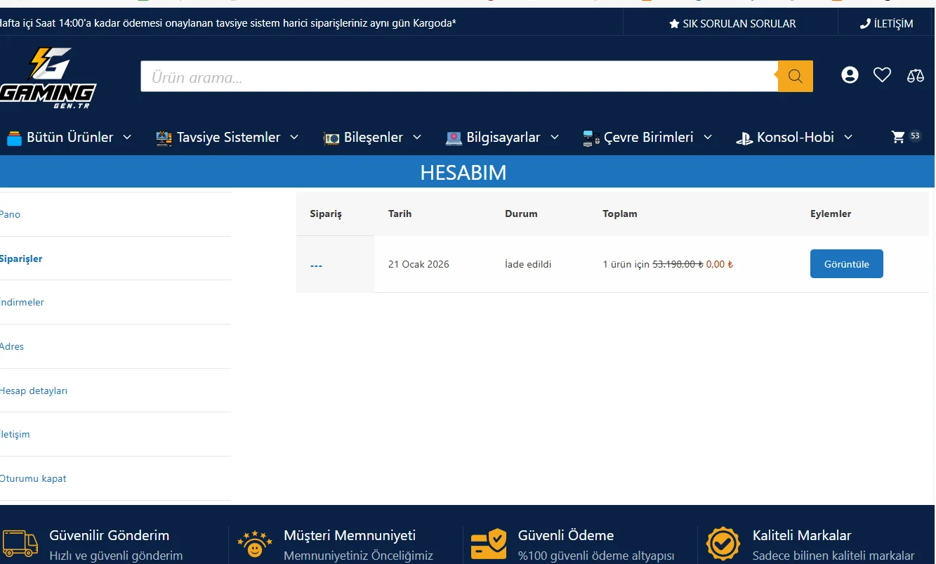Open Adres in account sidebar

12,346
